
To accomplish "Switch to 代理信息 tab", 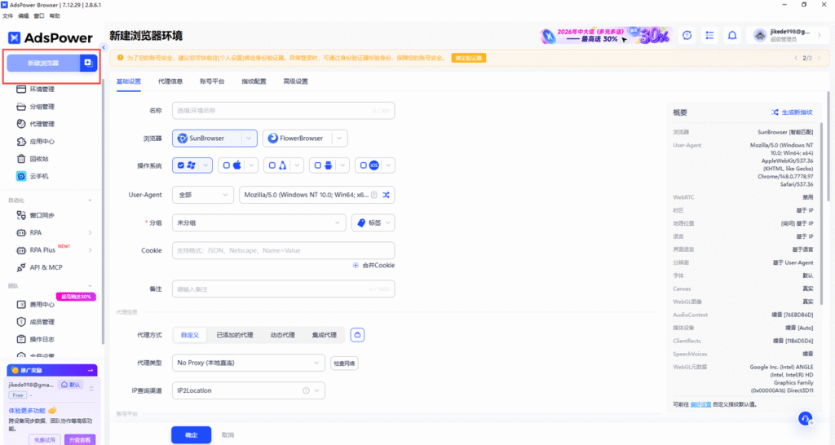I will point(170,82).
